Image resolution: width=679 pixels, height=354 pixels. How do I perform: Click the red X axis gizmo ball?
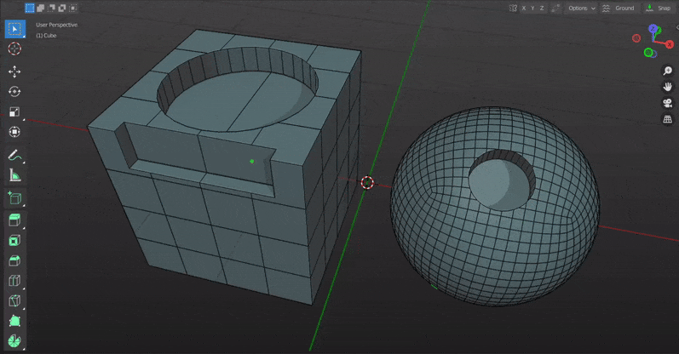(x=670, y=44)
